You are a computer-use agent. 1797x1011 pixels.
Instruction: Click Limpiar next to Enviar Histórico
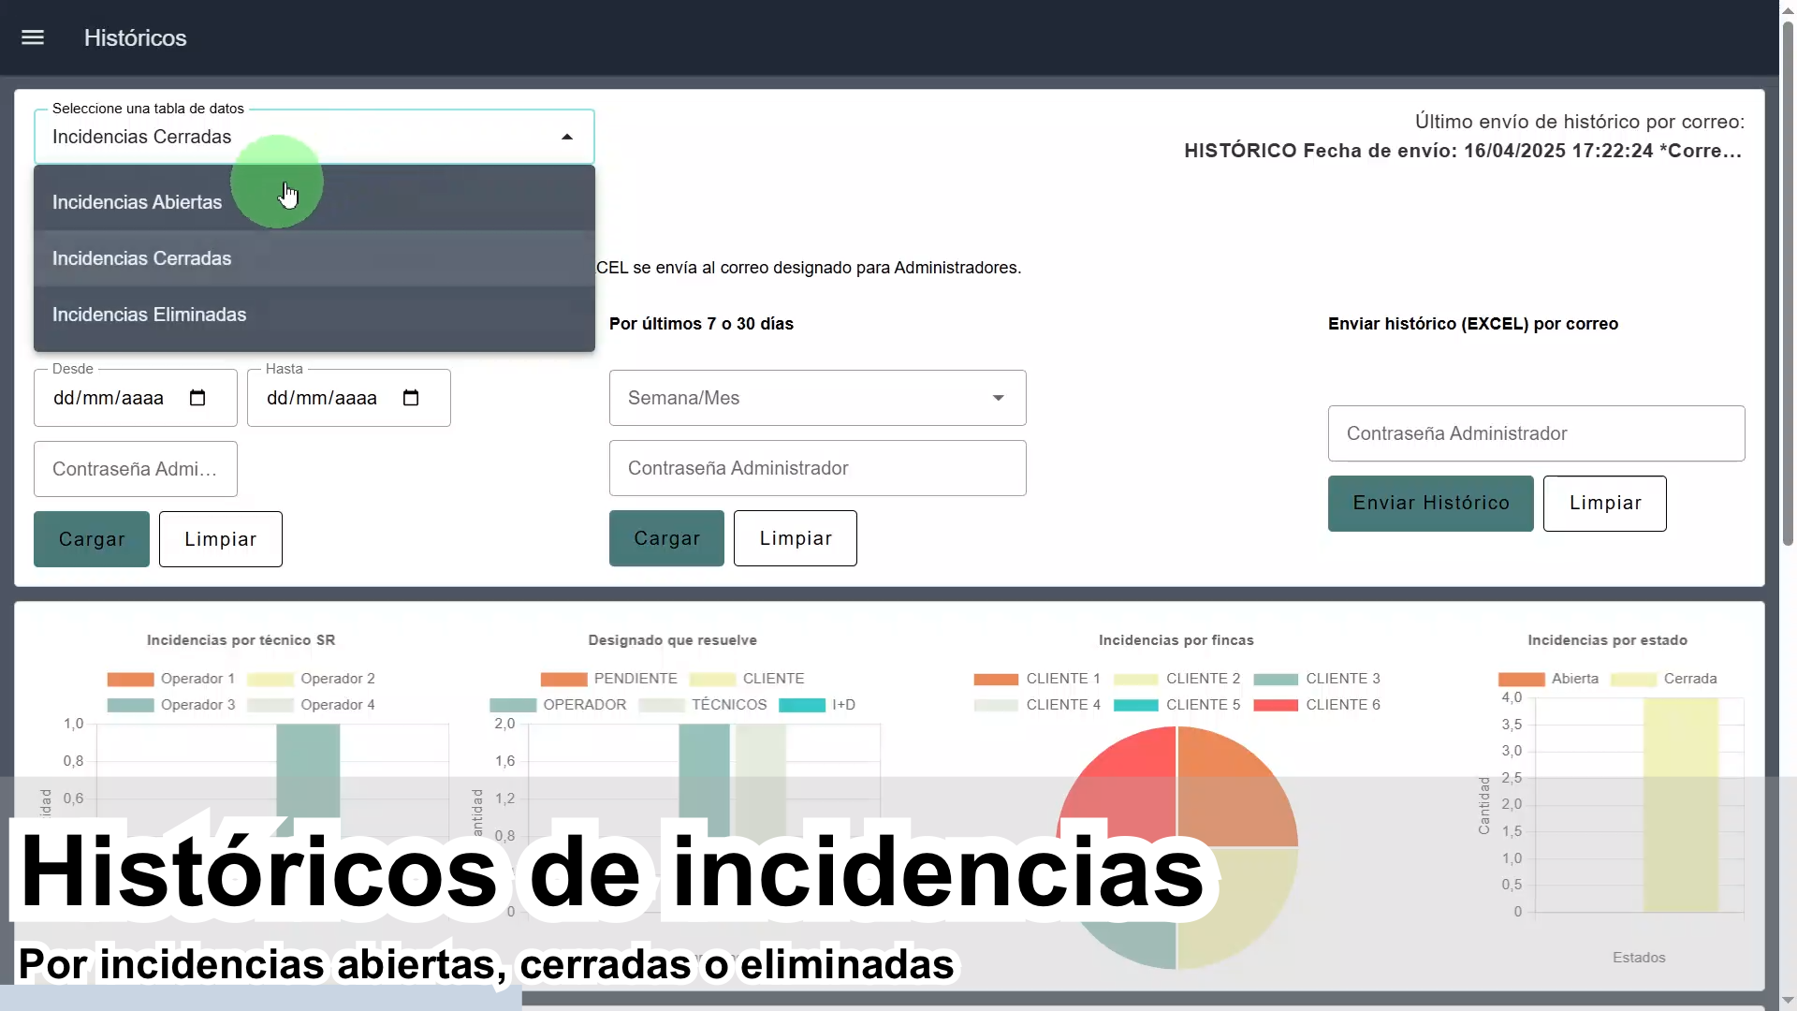click(x=1604, y=504)
